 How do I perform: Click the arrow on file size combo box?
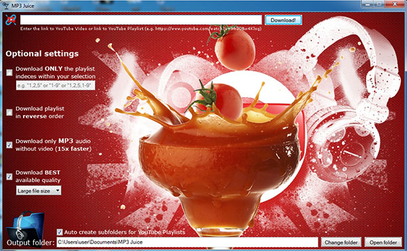point(58,191)
